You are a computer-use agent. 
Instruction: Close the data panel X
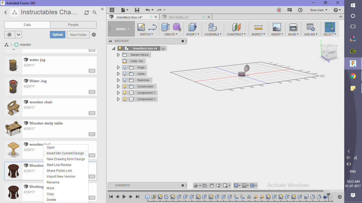pos(102,9)
